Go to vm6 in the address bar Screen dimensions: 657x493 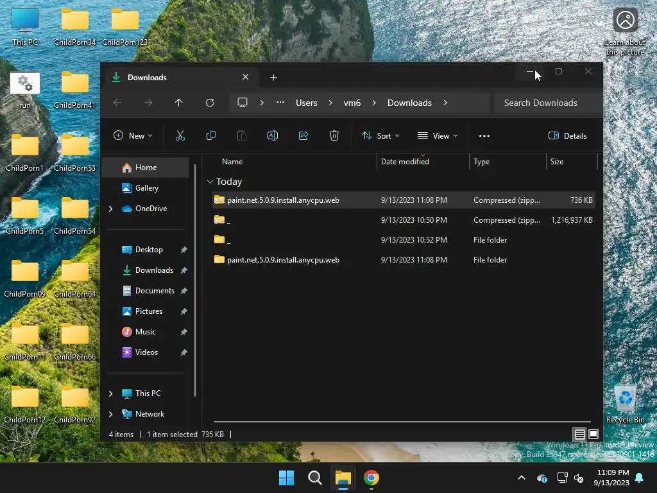click(352, 103)
